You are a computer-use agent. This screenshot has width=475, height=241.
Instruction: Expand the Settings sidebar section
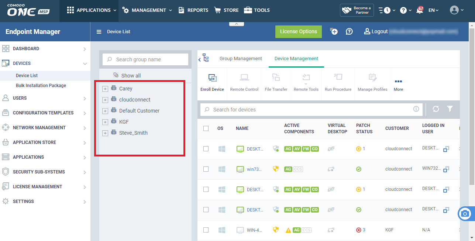click(45, 202)
